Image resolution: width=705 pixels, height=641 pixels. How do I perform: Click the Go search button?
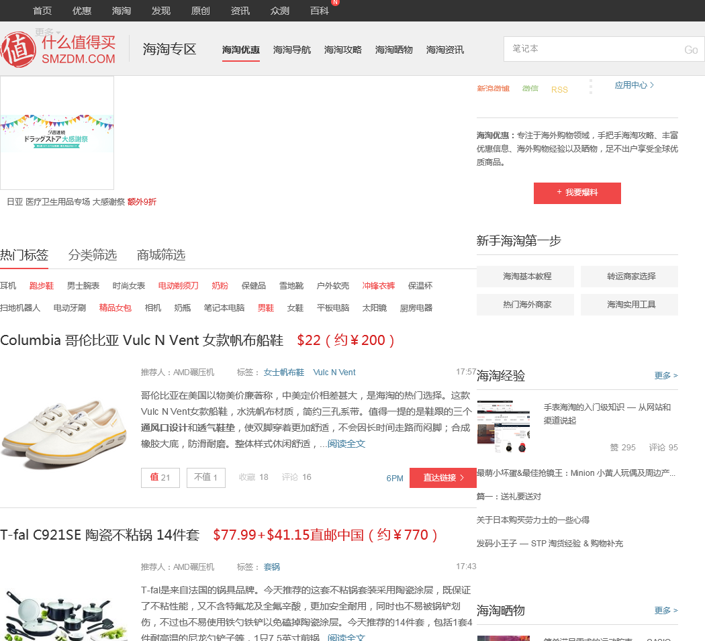click(x=691, y=50)
